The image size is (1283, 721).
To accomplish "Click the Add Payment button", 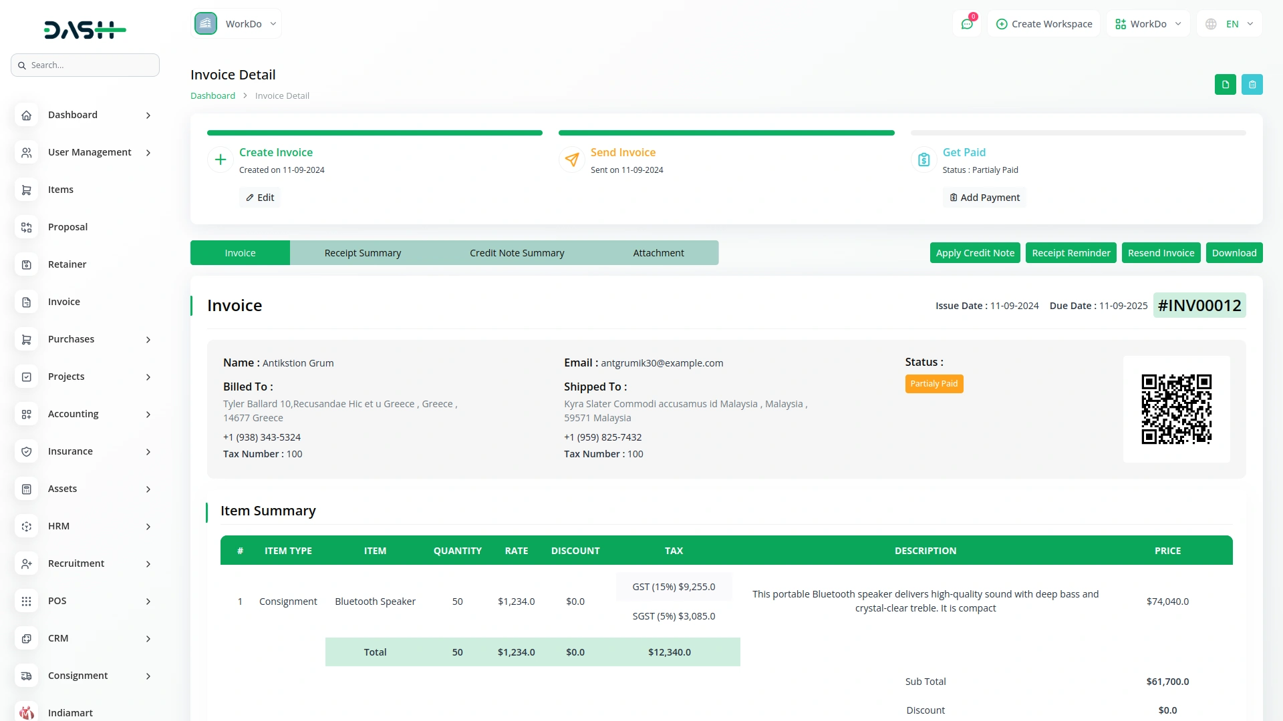I will click(984, 198).
